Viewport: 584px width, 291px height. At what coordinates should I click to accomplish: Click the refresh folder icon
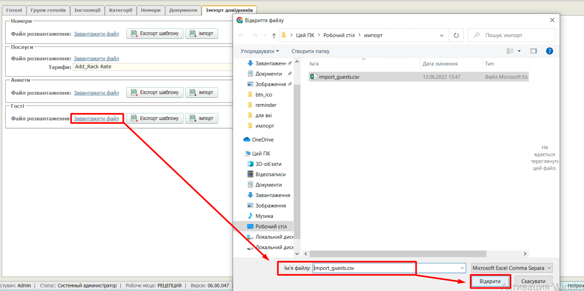[x=456, y=35]
